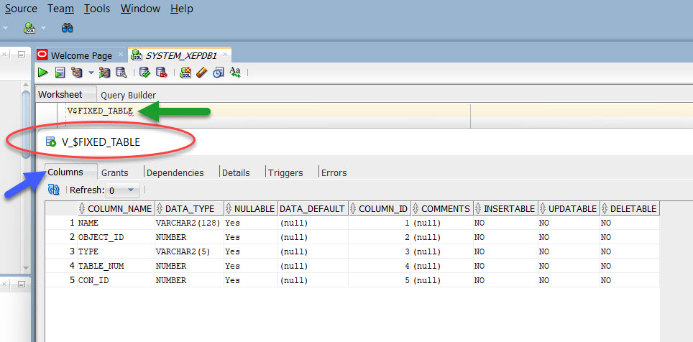
Task: Open the Team menu
Action: click(x=60, y=9)
